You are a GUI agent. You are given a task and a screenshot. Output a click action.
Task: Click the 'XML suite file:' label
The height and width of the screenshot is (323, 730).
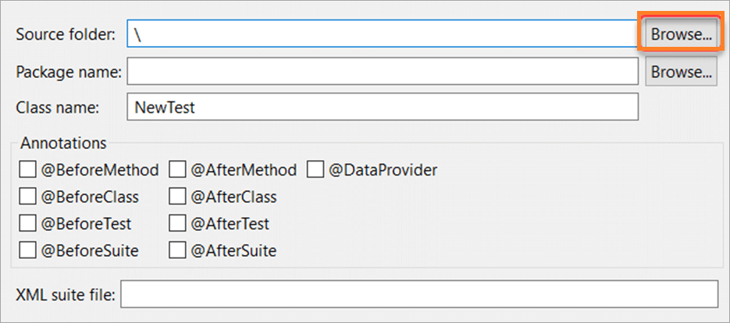66,295
